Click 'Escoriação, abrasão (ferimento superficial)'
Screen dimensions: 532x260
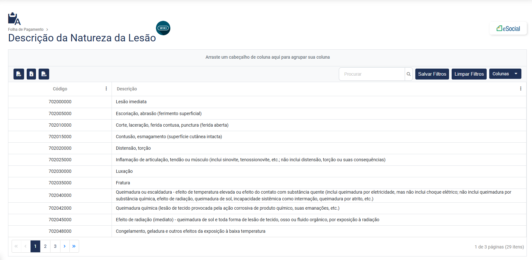pyautogui.click(x=159, y=113)
